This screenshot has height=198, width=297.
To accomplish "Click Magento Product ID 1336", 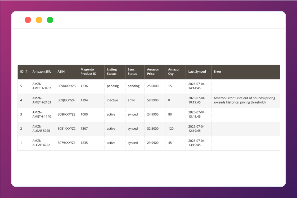I will [84, 86].
